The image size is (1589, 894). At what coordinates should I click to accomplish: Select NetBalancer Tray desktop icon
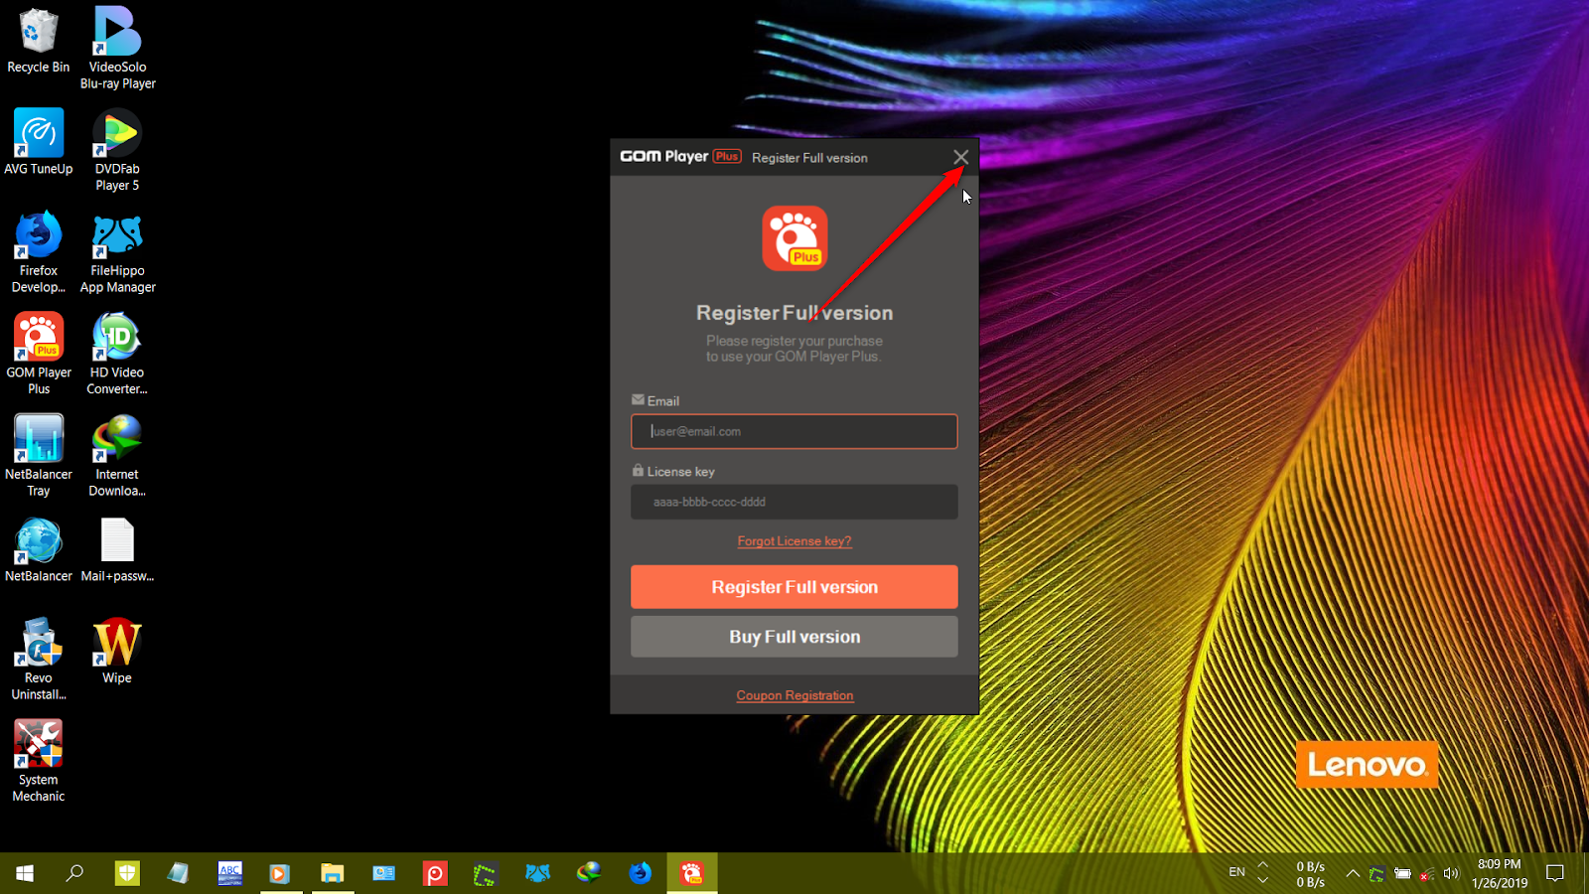pyautogui.click(x=39, y=455)
